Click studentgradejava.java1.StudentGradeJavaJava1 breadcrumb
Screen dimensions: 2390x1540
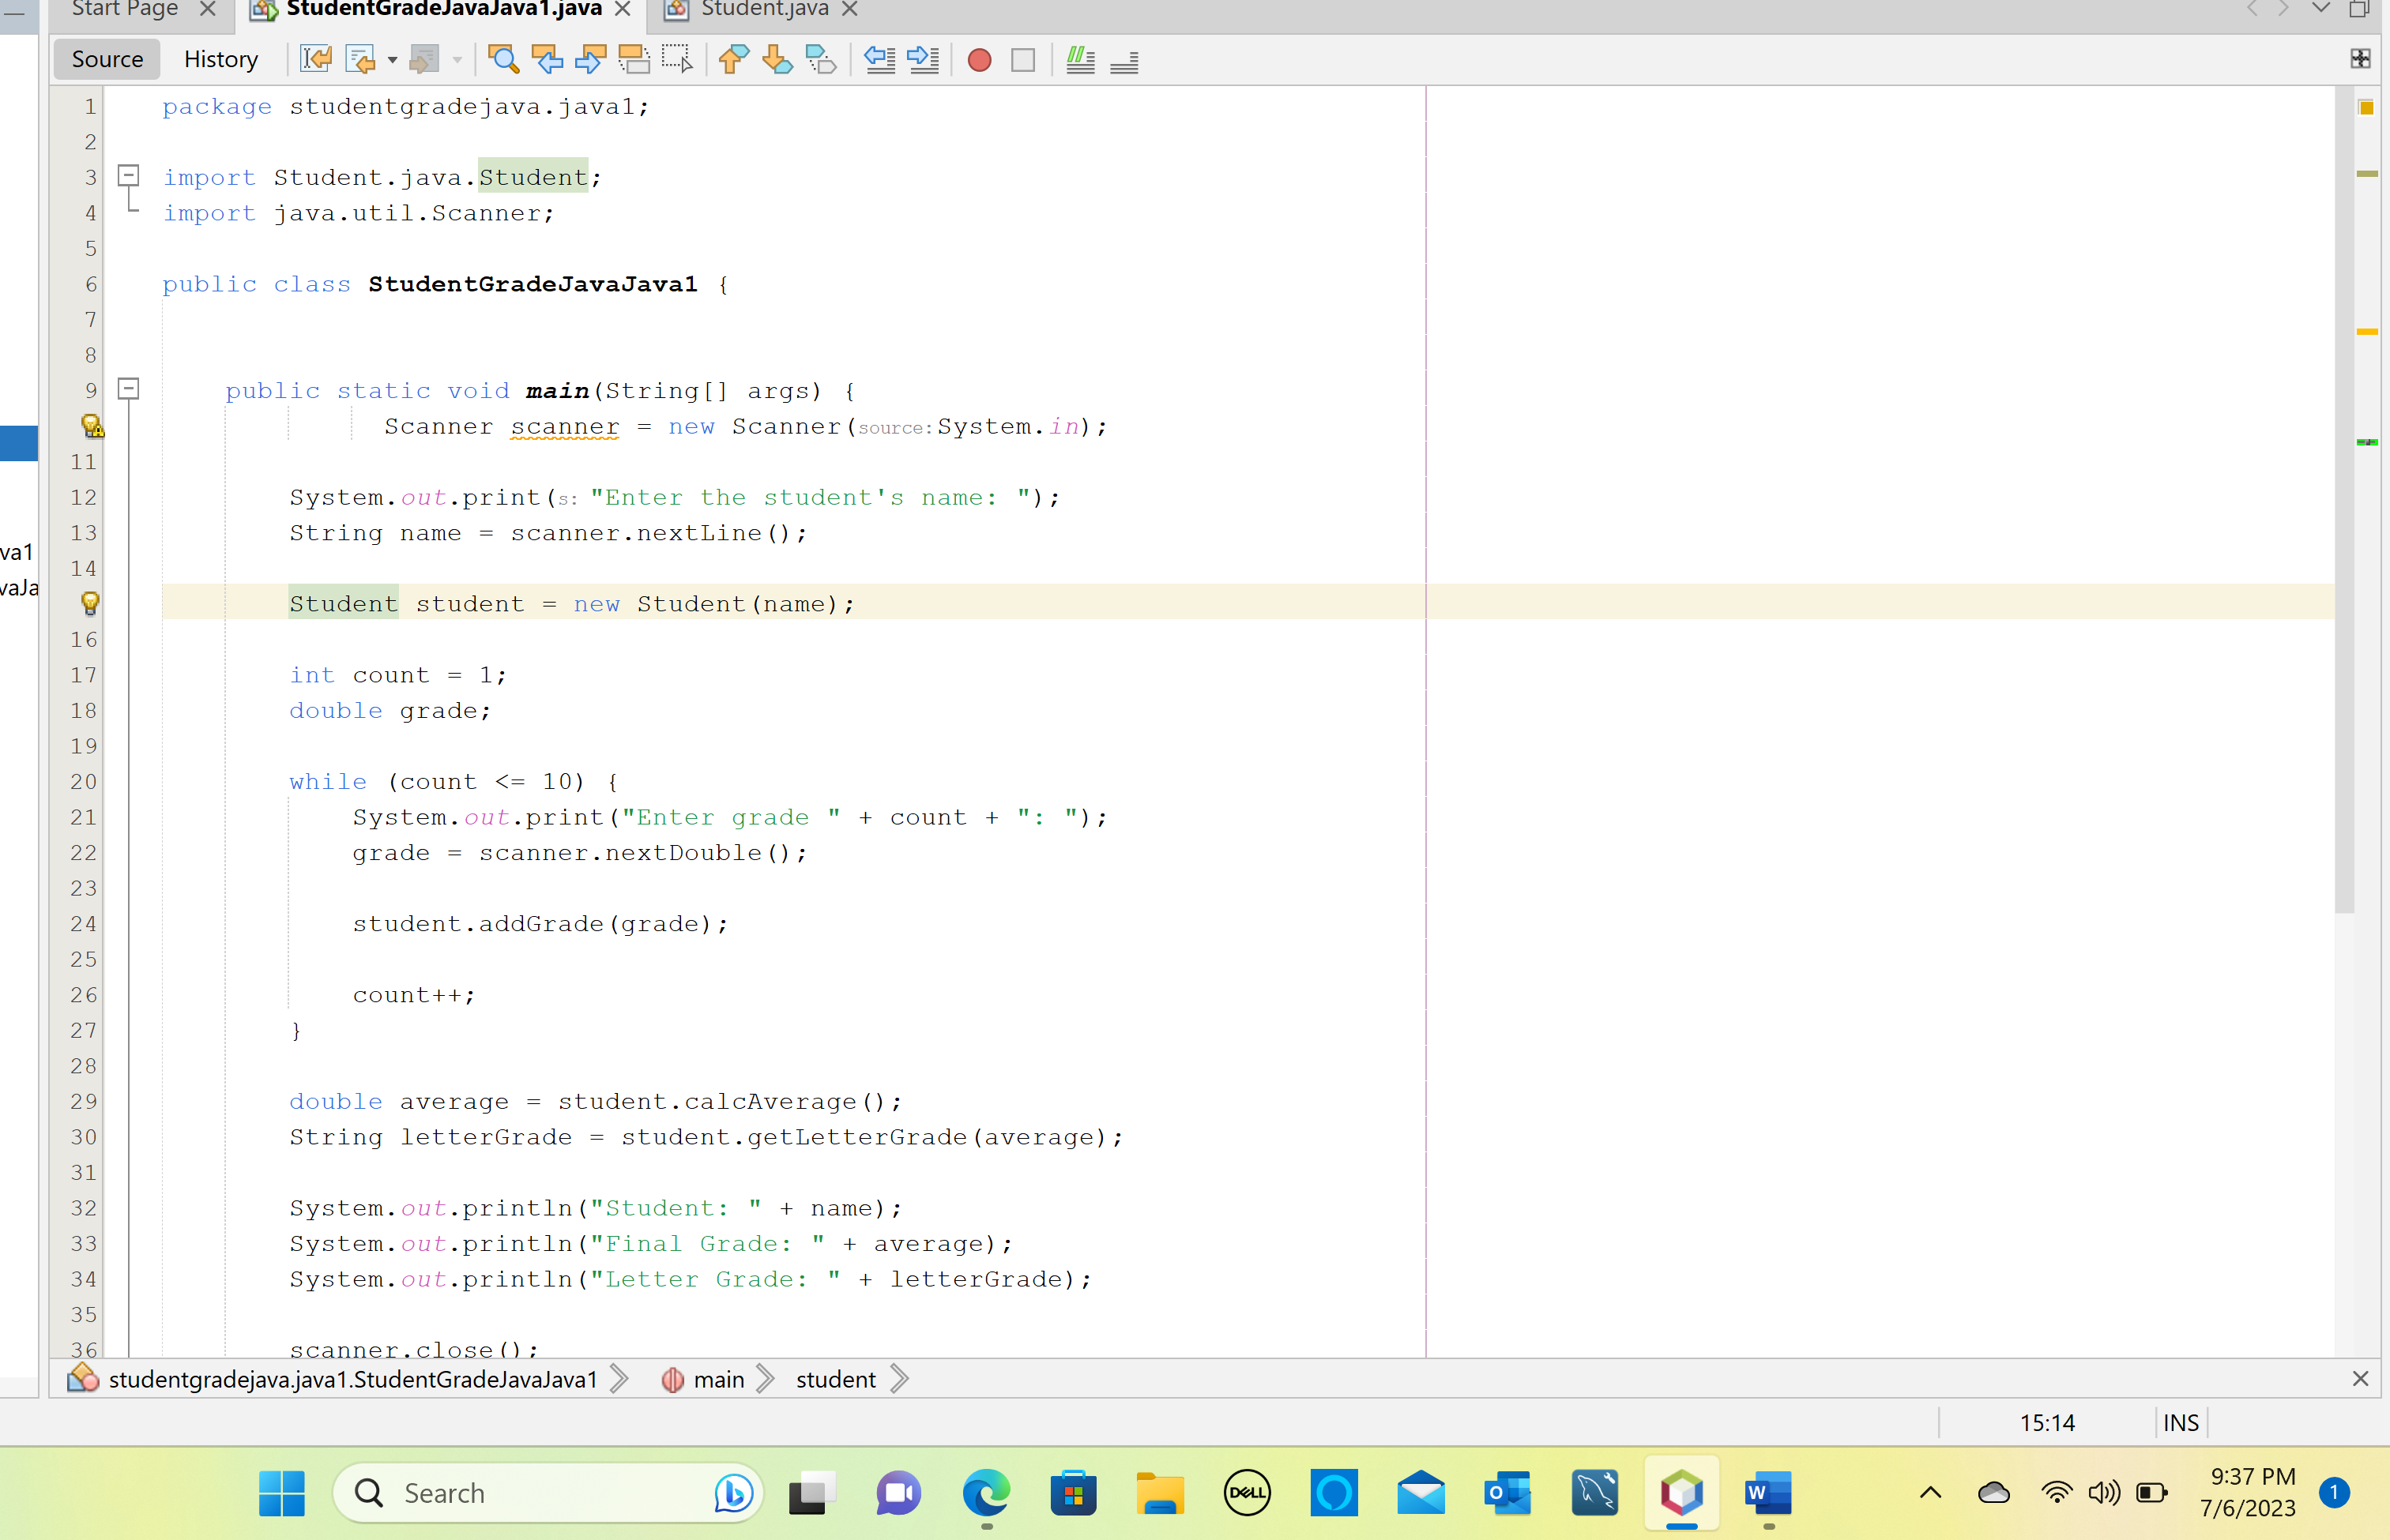352,1380
